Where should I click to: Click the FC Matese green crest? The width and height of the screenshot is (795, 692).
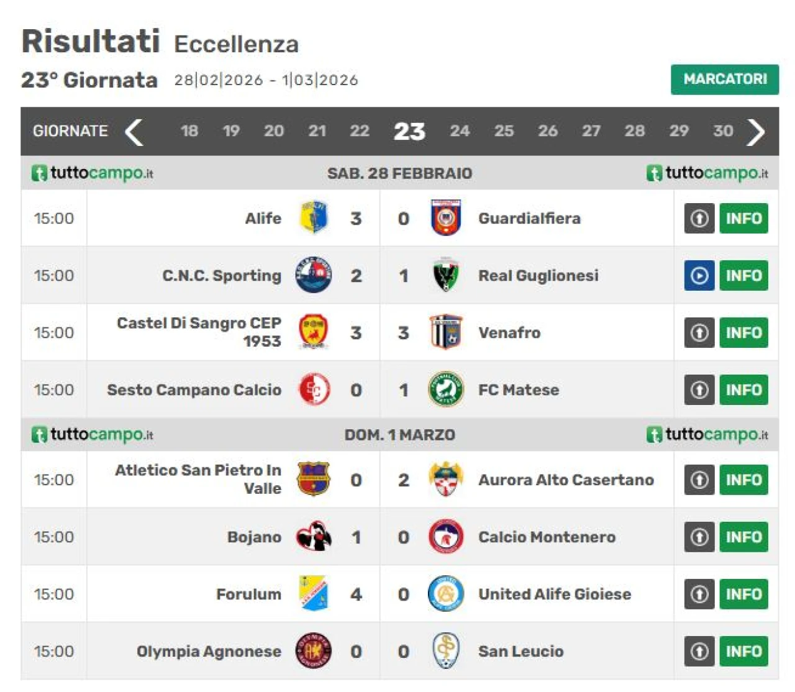(x=445, y=389)
